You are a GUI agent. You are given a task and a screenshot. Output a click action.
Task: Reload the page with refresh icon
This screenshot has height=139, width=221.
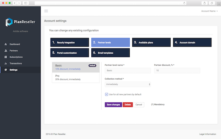184,3
